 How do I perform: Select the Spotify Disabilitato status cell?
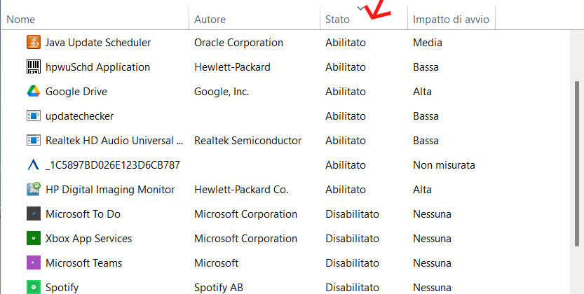click(x=352, y=287)
